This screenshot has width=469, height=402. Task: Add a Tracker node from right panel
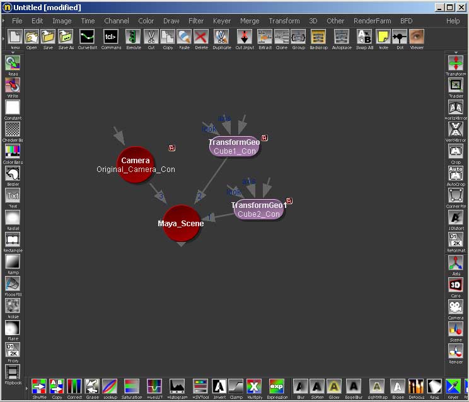pyautogui.click(x=456, y=85)
